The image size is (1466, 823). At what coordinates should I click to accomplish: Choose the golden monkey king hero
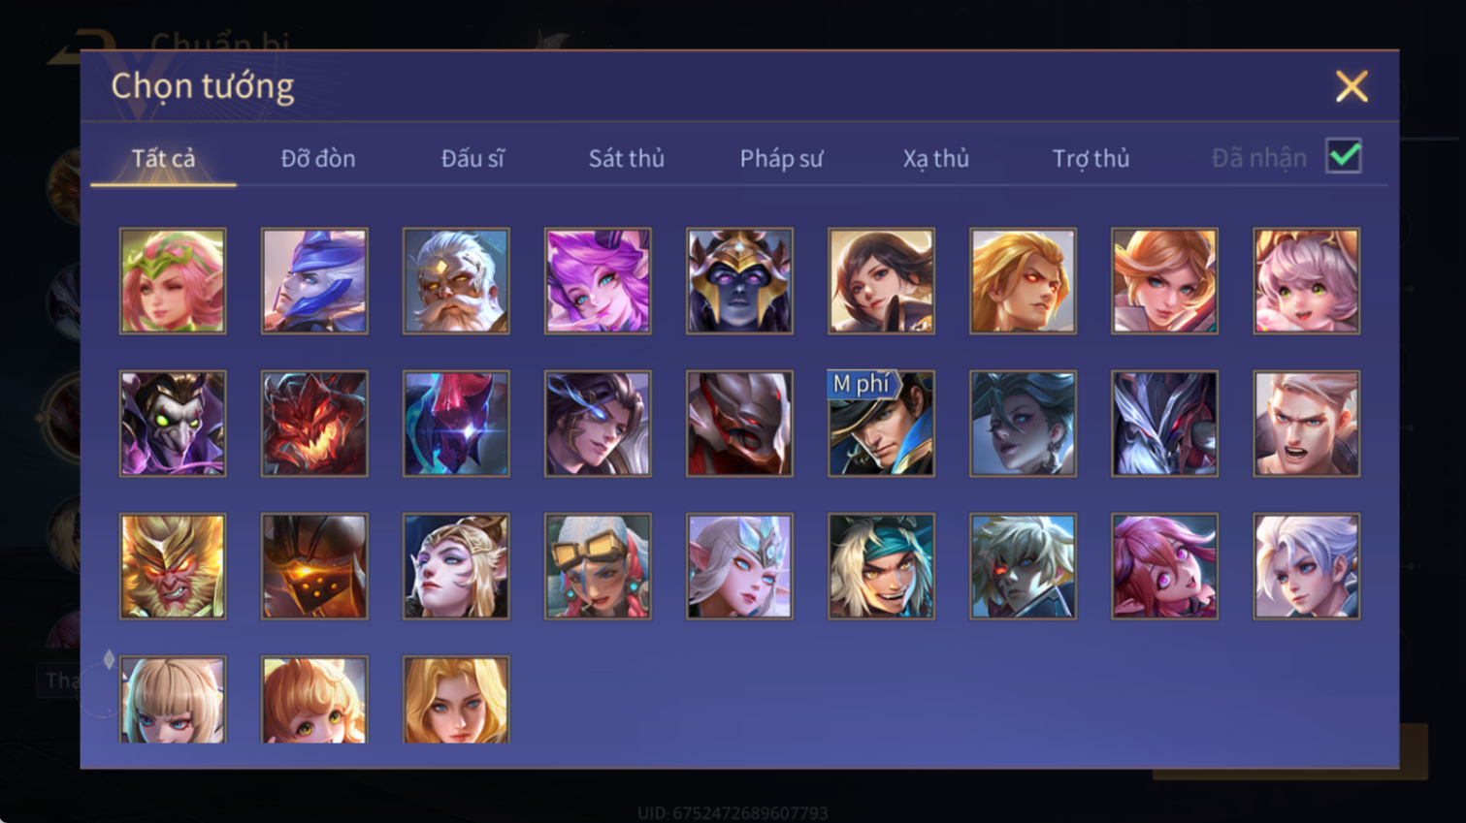(x=173, y=566)
